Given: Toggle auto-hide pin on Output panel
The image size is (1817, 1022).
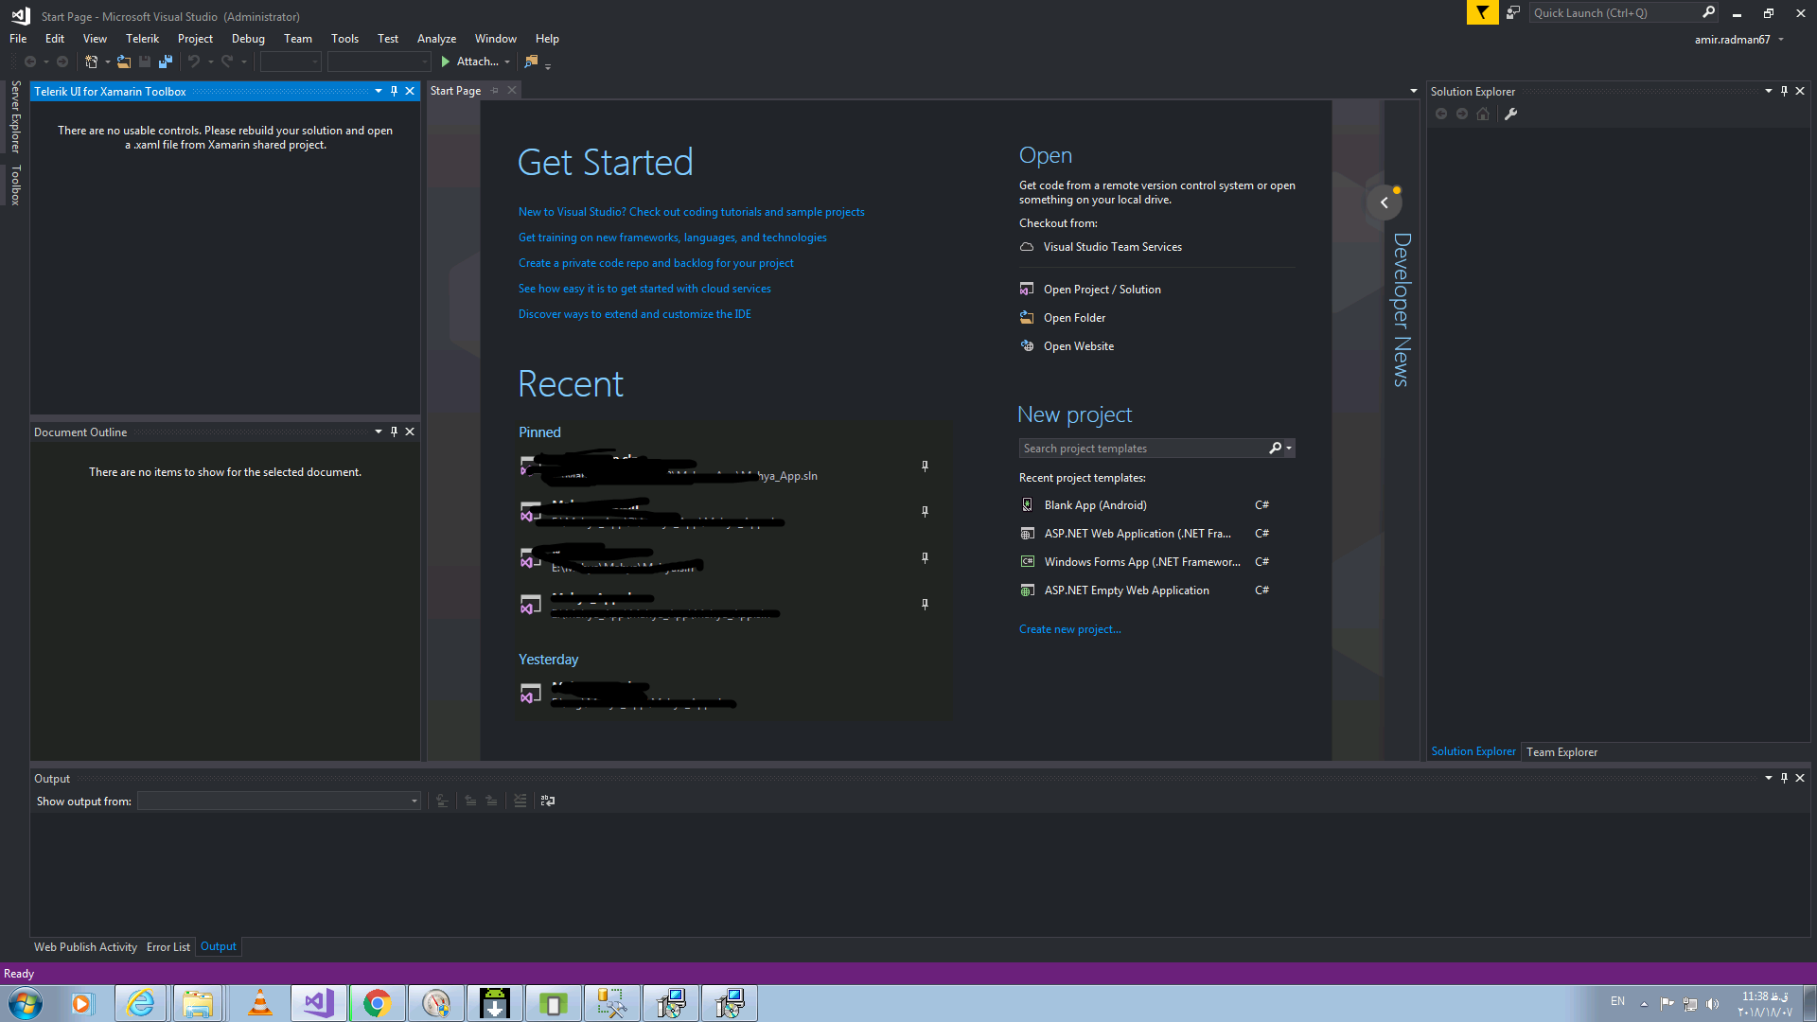Looking at the screenshot, I should [x=1784, y=778].
